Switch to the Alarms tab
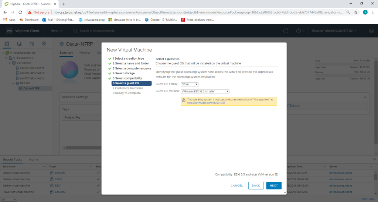Screen dimensions: 378x202 pos(34,160)
